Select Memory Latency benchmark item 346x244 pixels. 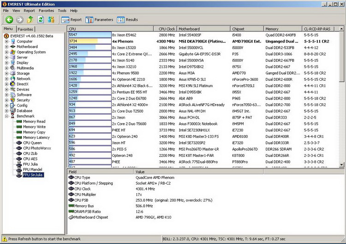[x=36, y=137]
